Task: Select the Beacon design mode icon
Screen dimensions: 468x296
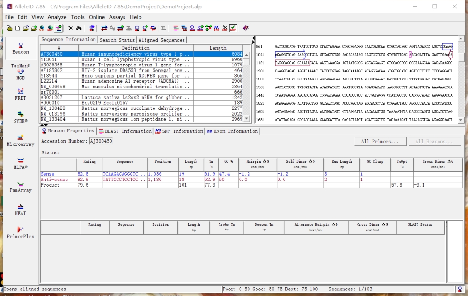Action: click(20, 48)
